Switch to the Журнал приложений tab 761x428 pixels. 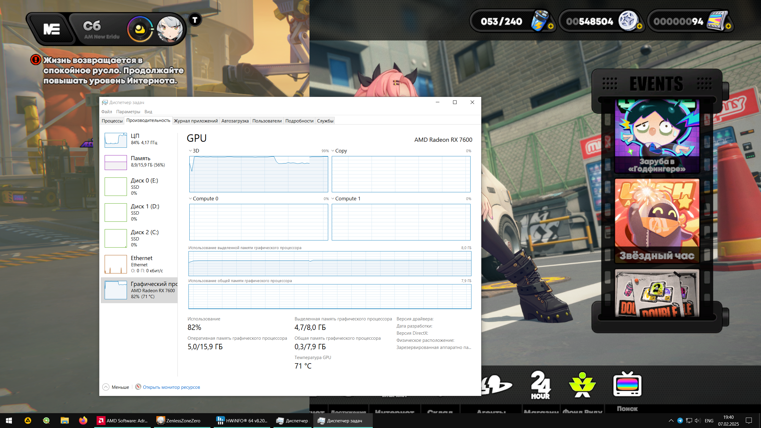point(196,121)
